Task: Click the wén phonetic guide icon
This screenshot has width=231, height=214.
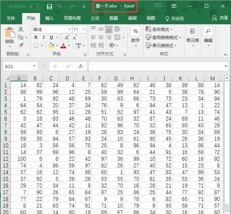Action: coord(78,45)
